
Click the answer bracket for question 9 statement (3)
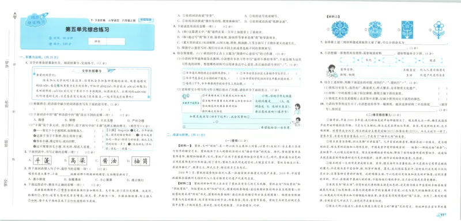coord(443,99)
